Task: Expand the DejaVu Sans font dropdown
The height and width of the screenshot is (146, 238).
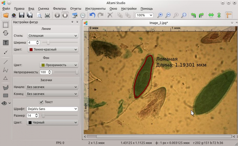Action: pos(52,109)
